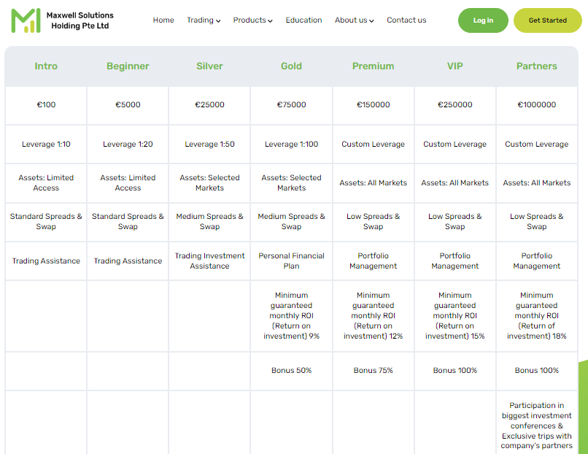Click the Personal Financial Plan cell
The image size is (588, 454).
pos(291,261)
